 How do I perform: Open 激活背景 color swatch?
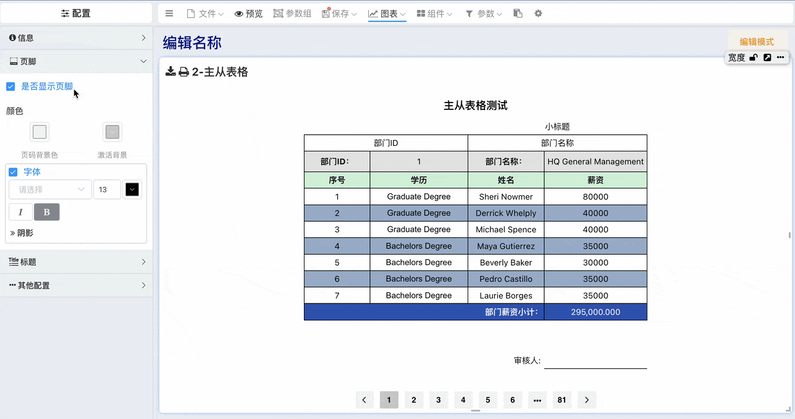point(112,132)
